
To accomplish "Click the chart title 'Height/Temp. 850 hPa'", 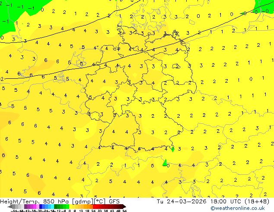I will click(34, 202).
